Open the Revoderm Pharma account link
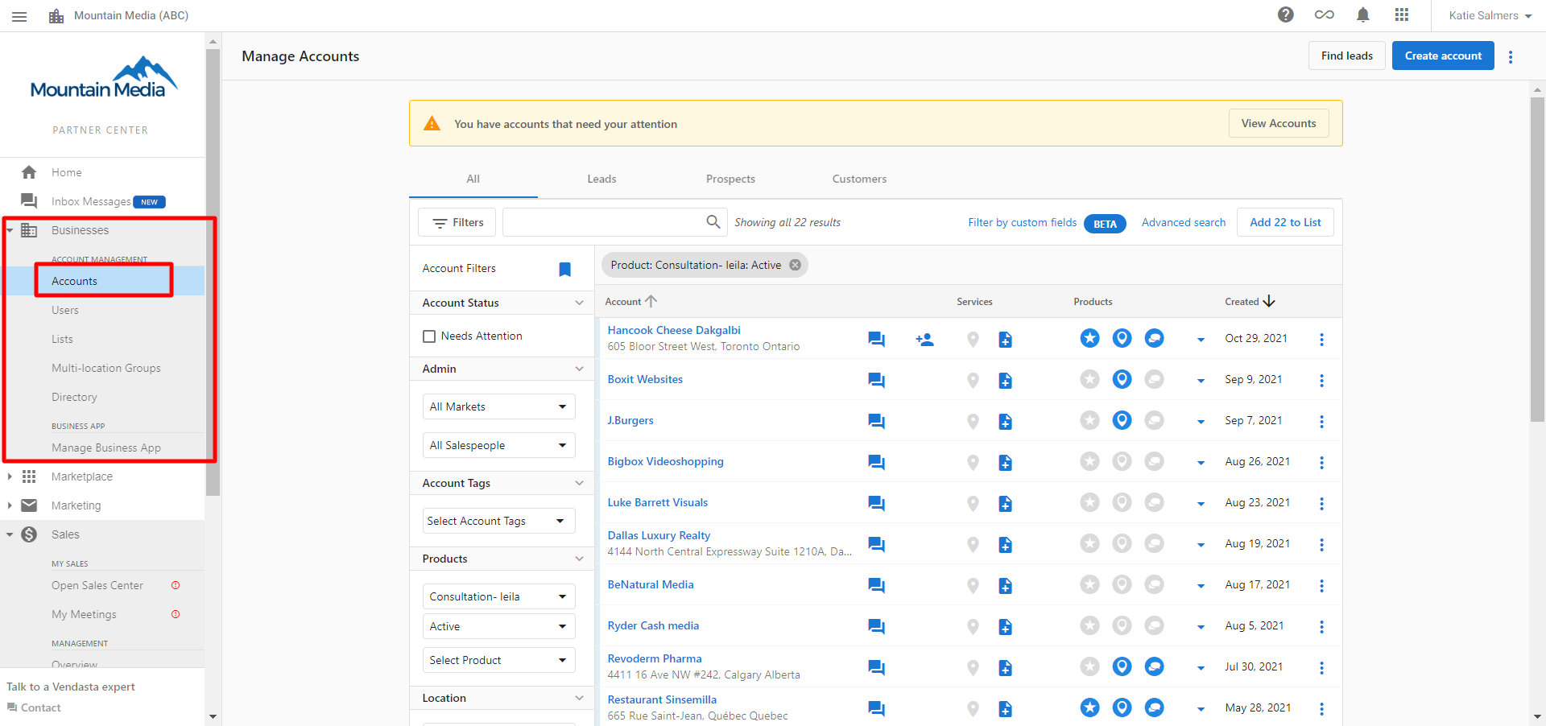This screenshot has width=1546, height=726. (x=655, y=658)
